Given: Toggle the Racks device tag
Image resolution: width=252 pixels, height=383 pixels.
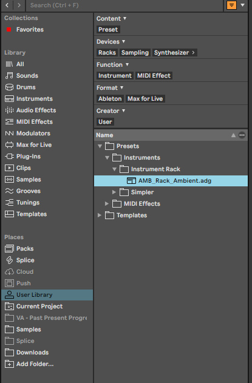Looking at the screenshot, I should click(107, 53).
